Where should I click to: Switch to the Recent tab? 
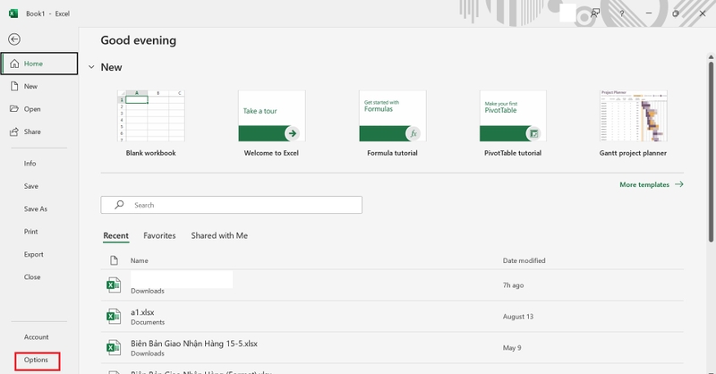click(x=116, y=235)
